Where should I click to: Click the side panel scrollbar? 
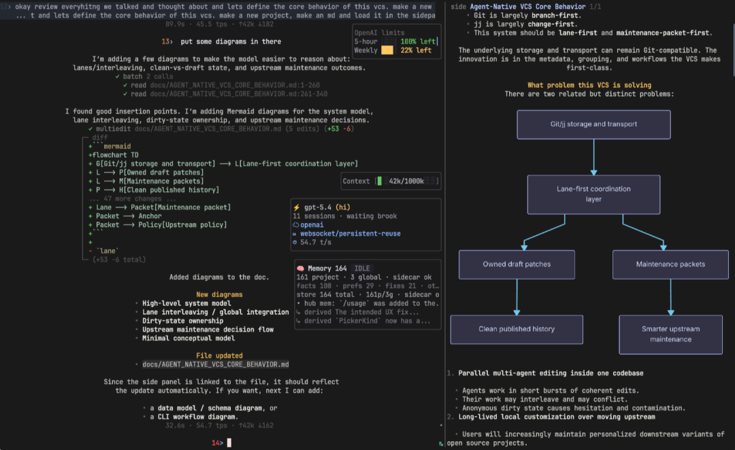(x=733, y=49)
